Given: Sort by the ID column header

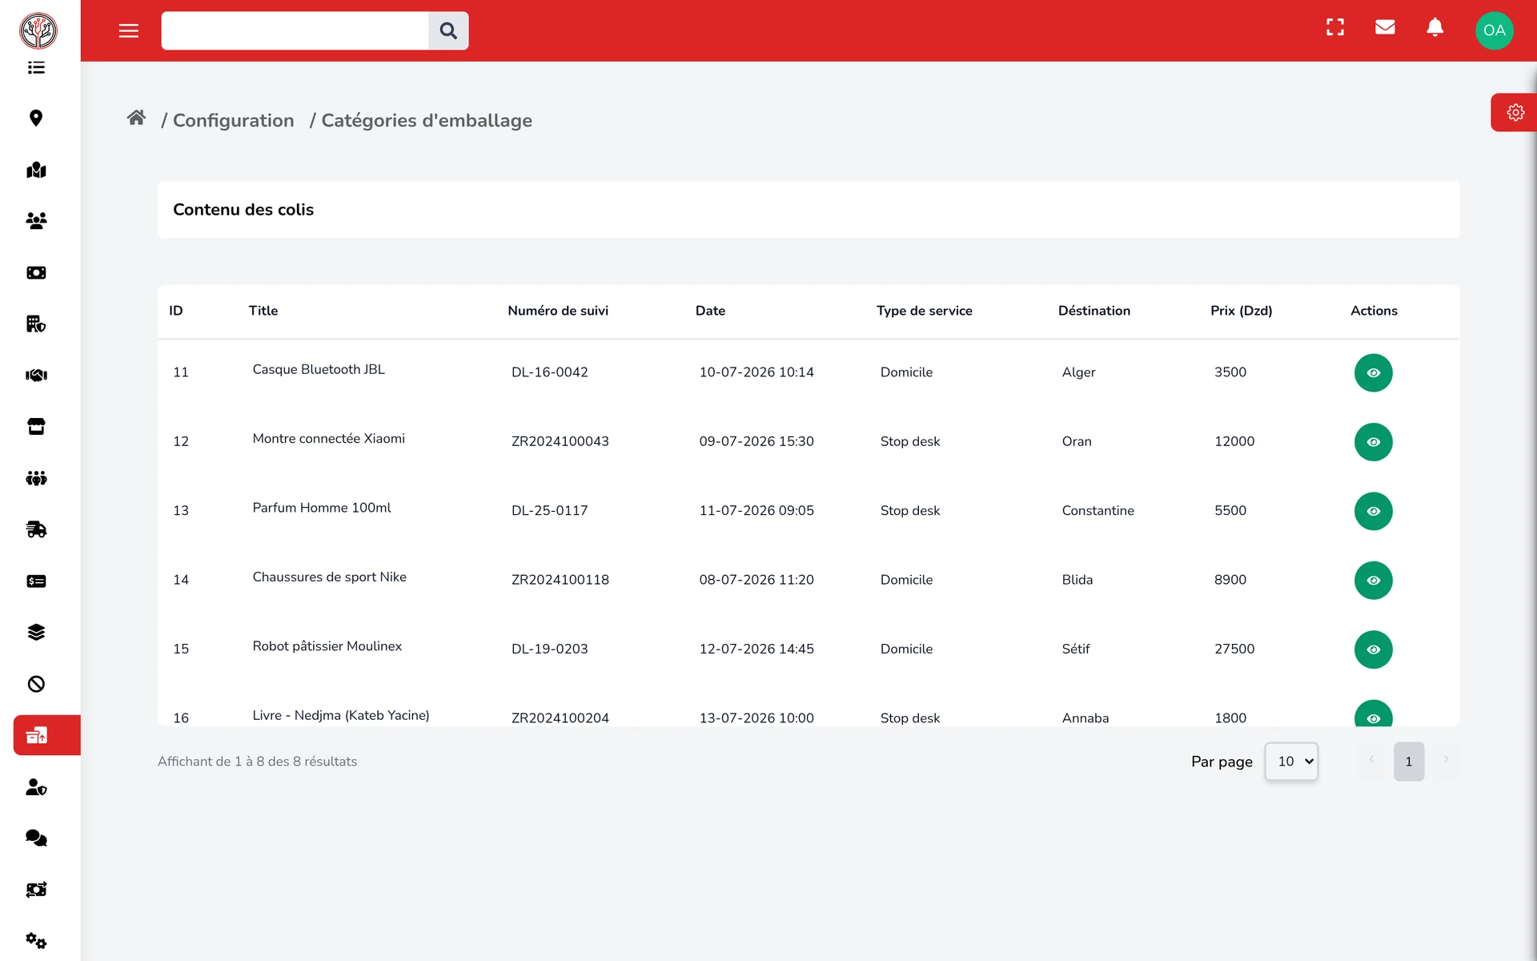Looking at the screenshot, I should [176, 311].
